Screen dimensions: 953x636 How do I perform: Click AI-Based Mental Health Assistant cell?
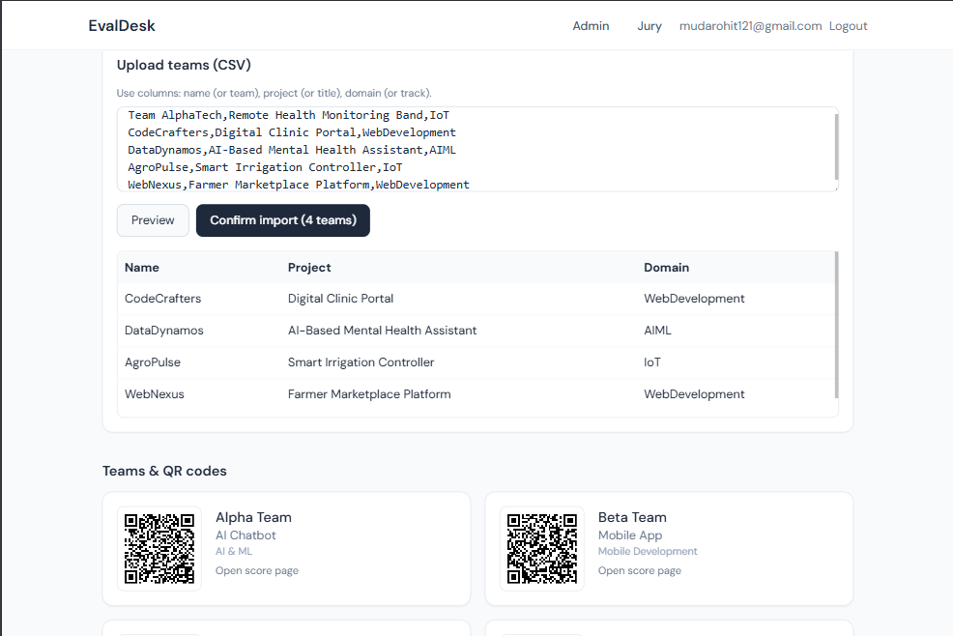click(x=383, y=331)
